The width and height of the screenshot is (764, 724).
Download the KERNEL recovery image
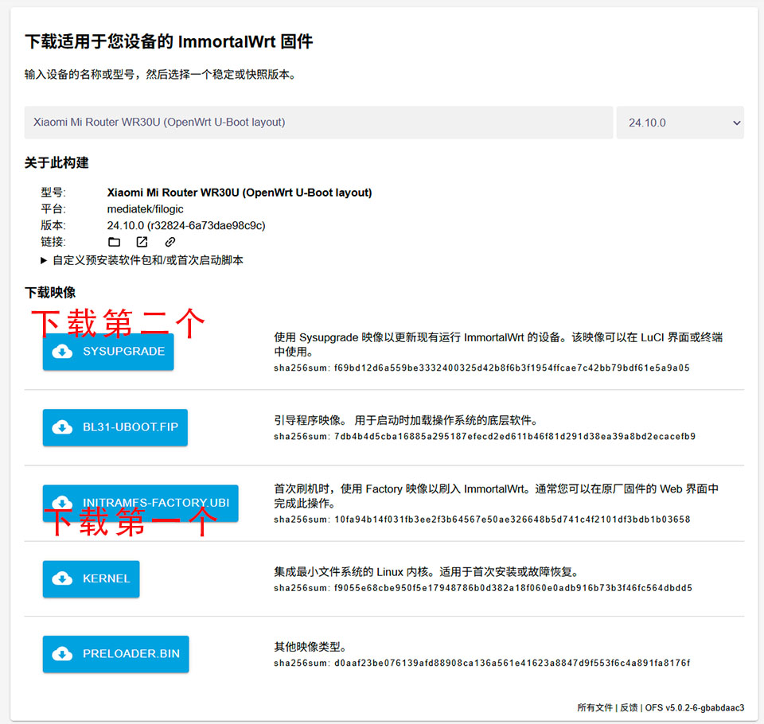click(91, 579)
